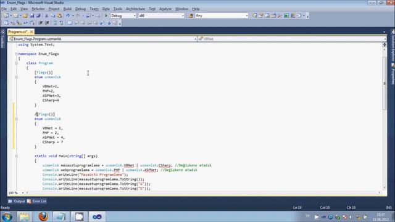Uncomment the selected lines icon
This screenshot has width=395, height=222.
point(62,23)
